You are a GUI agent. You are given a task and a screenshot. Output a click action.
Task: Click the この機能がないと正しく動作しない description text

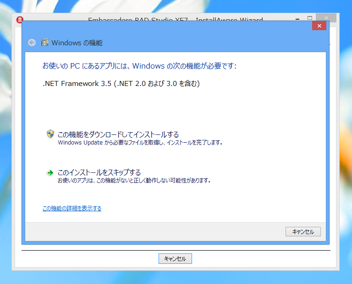tap(134, 180)
